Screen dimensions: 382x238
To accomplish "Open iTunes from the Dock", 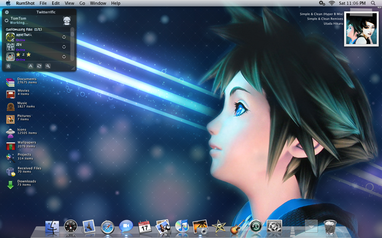I will click(x=181, y=226).
